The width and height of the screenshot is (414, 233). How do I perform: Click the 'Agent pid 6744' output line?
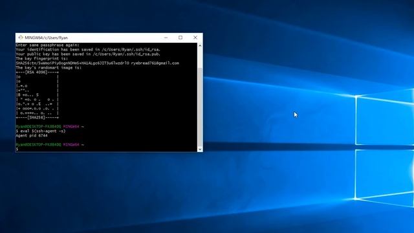[32, 135]
